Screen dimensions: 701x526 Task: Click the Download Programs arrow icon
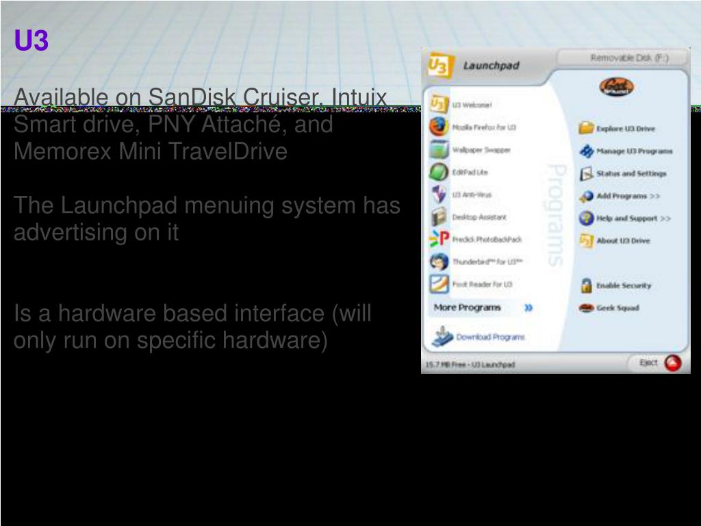pos(442,336)
